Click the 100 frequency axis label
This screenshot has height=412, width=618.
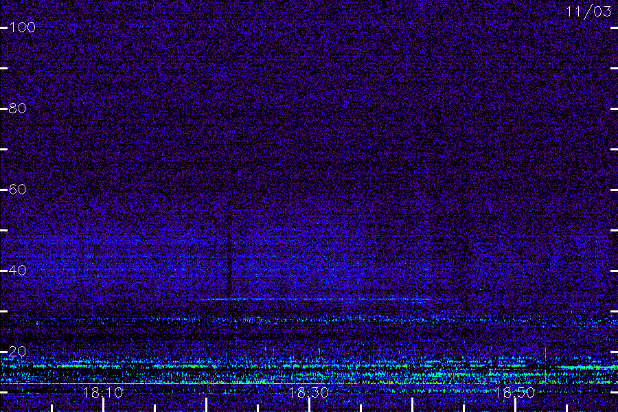[22, 27]
